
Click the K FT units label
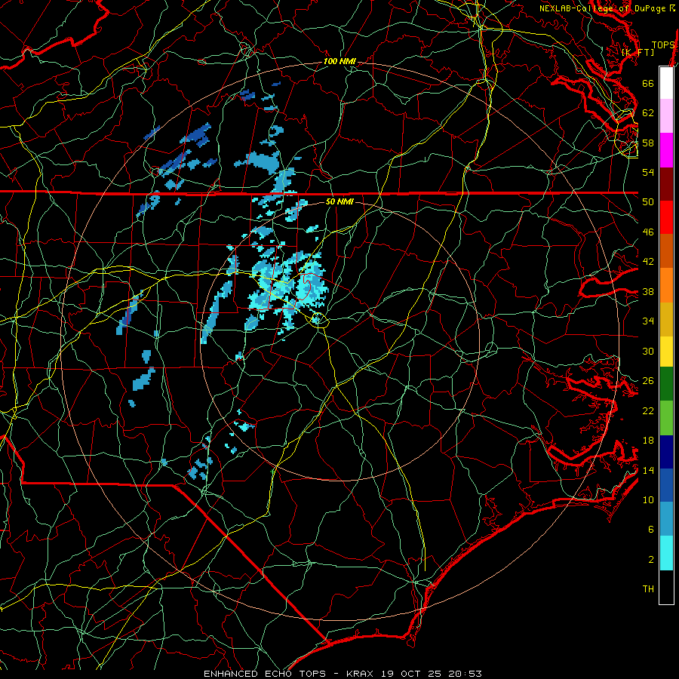tap(638, 52)
